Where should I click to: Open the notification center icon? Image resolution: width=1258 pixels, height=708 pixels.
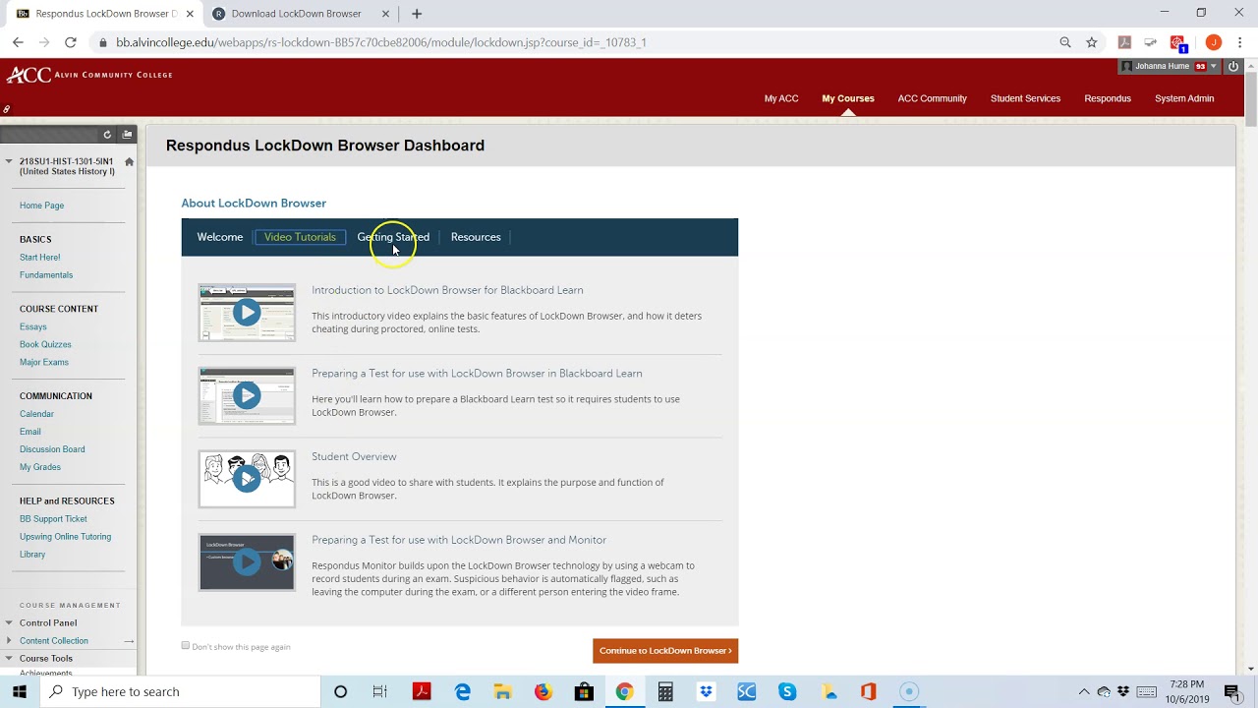coord(1231,691)
